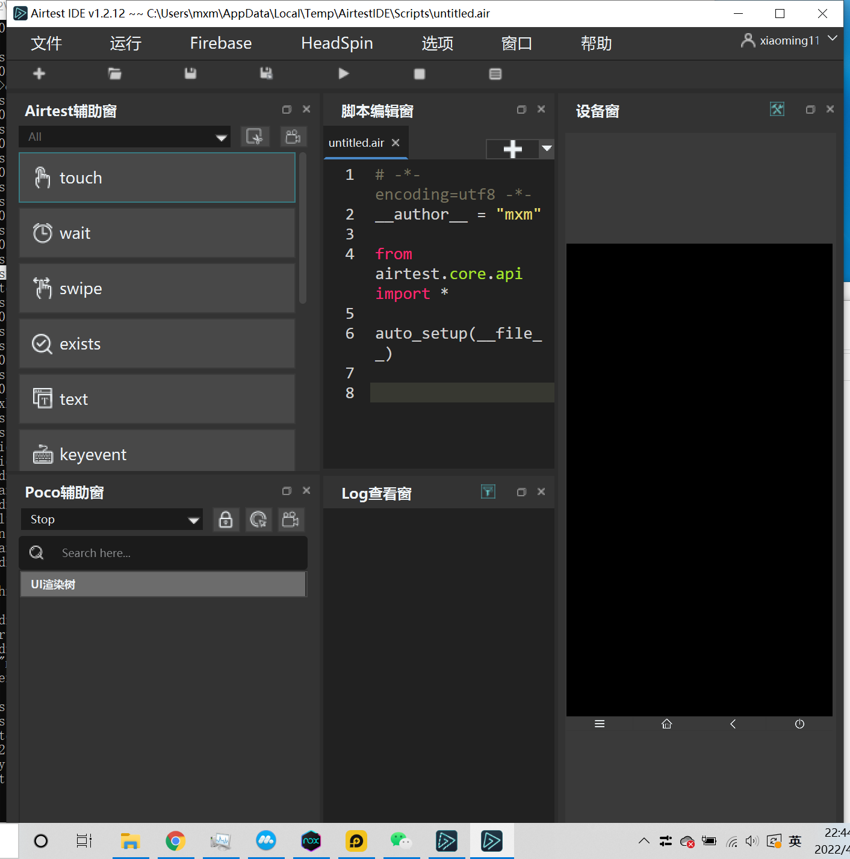Open Chrome from the taskbar

click(x=175, y=840)
